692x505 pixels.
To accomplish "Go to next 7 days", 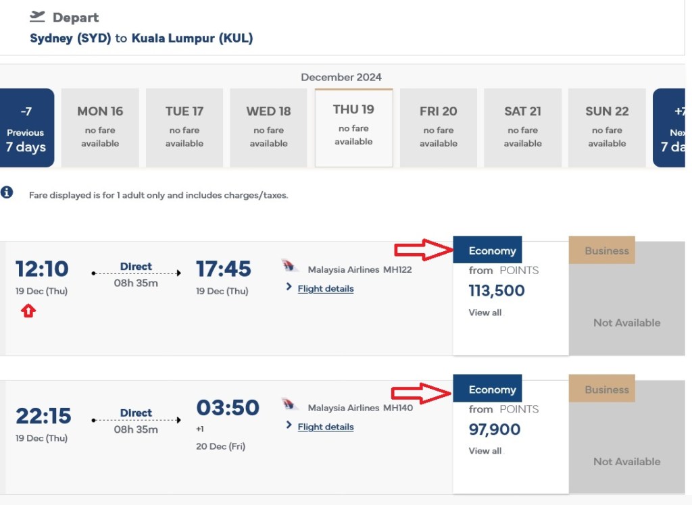I will pyautogui.click(x=671, y=127).
